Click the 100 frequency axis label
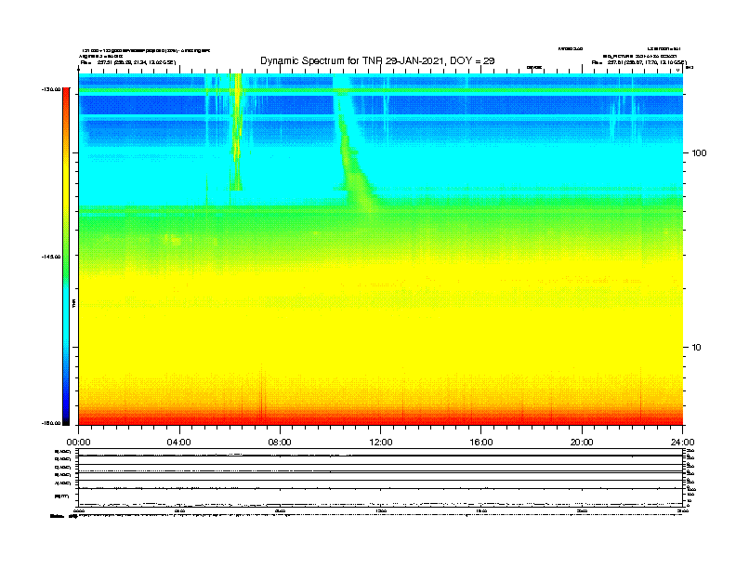736x569 pixels. pyautogui.click(x=699, y=153)
